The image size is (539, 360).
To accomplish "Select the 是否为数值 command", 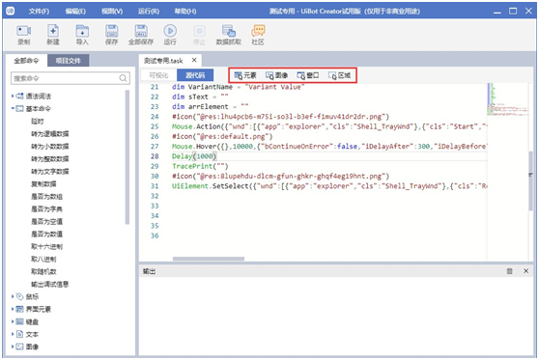I will 46,234.
